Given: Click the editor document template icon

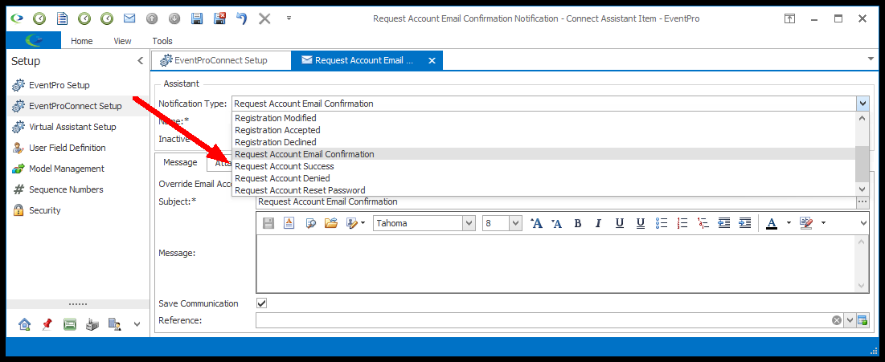Looking at the screenshot, I should 289,223.
